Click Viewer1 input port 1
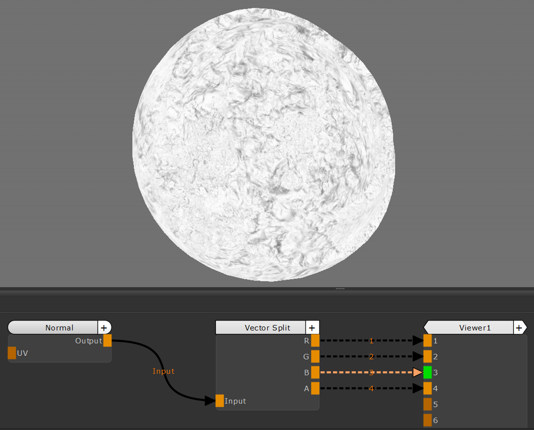The height and width of the screenshot is (430, 534). (427, 341)
